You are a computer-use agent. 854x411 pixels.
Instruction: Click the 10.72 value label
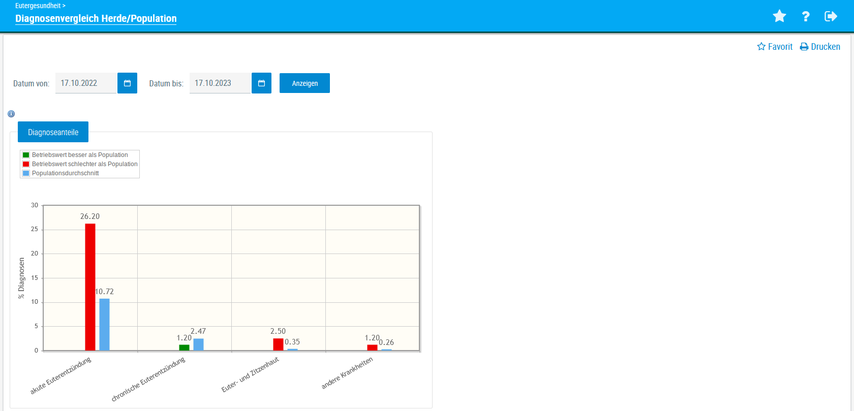pos(105,292)
